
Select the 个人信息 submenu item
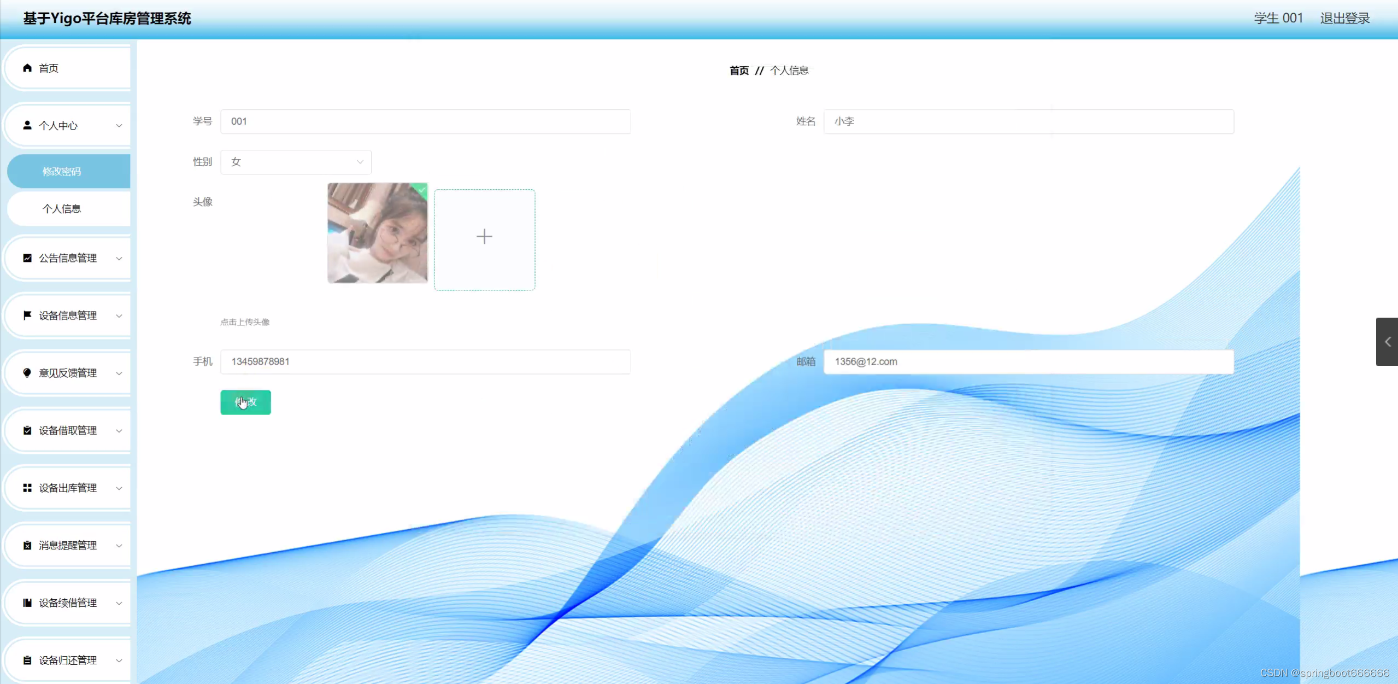(x=62, y=209)
